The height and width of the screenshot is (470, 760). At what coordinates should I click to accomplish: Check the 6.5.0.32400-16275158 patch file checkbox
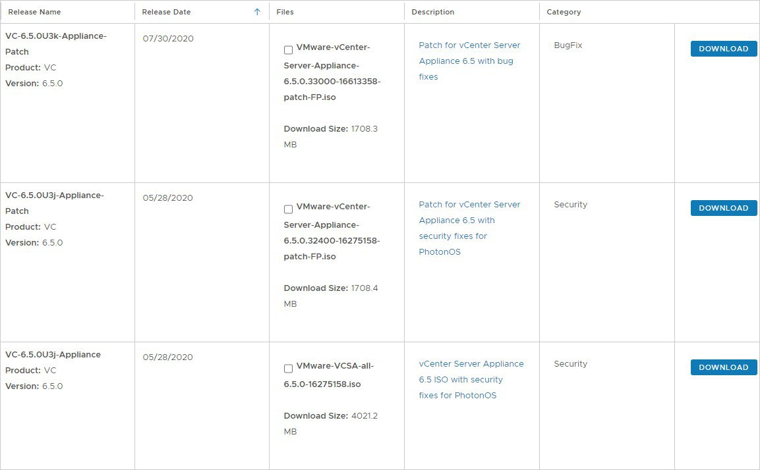pos(289,209)
